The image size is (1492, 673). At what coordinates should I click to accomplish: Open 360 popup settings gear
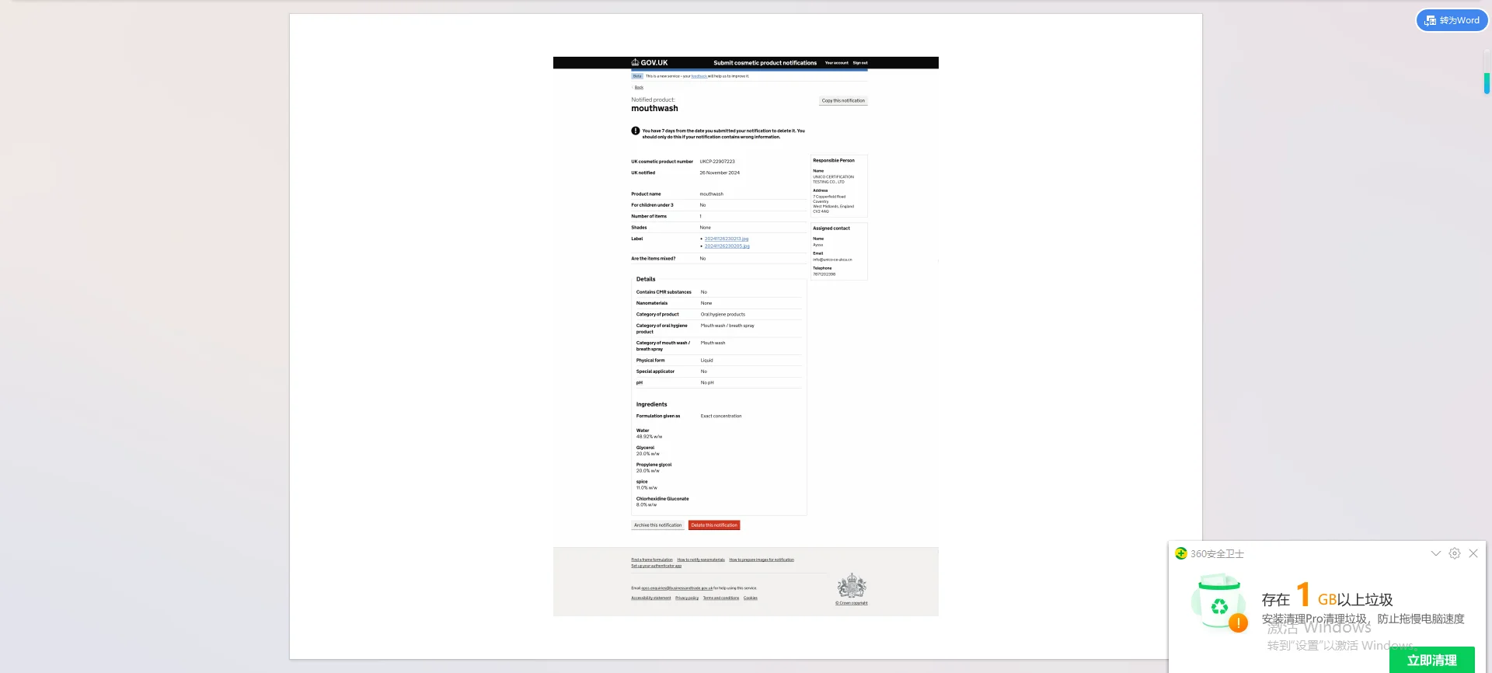coord(1455,553)
